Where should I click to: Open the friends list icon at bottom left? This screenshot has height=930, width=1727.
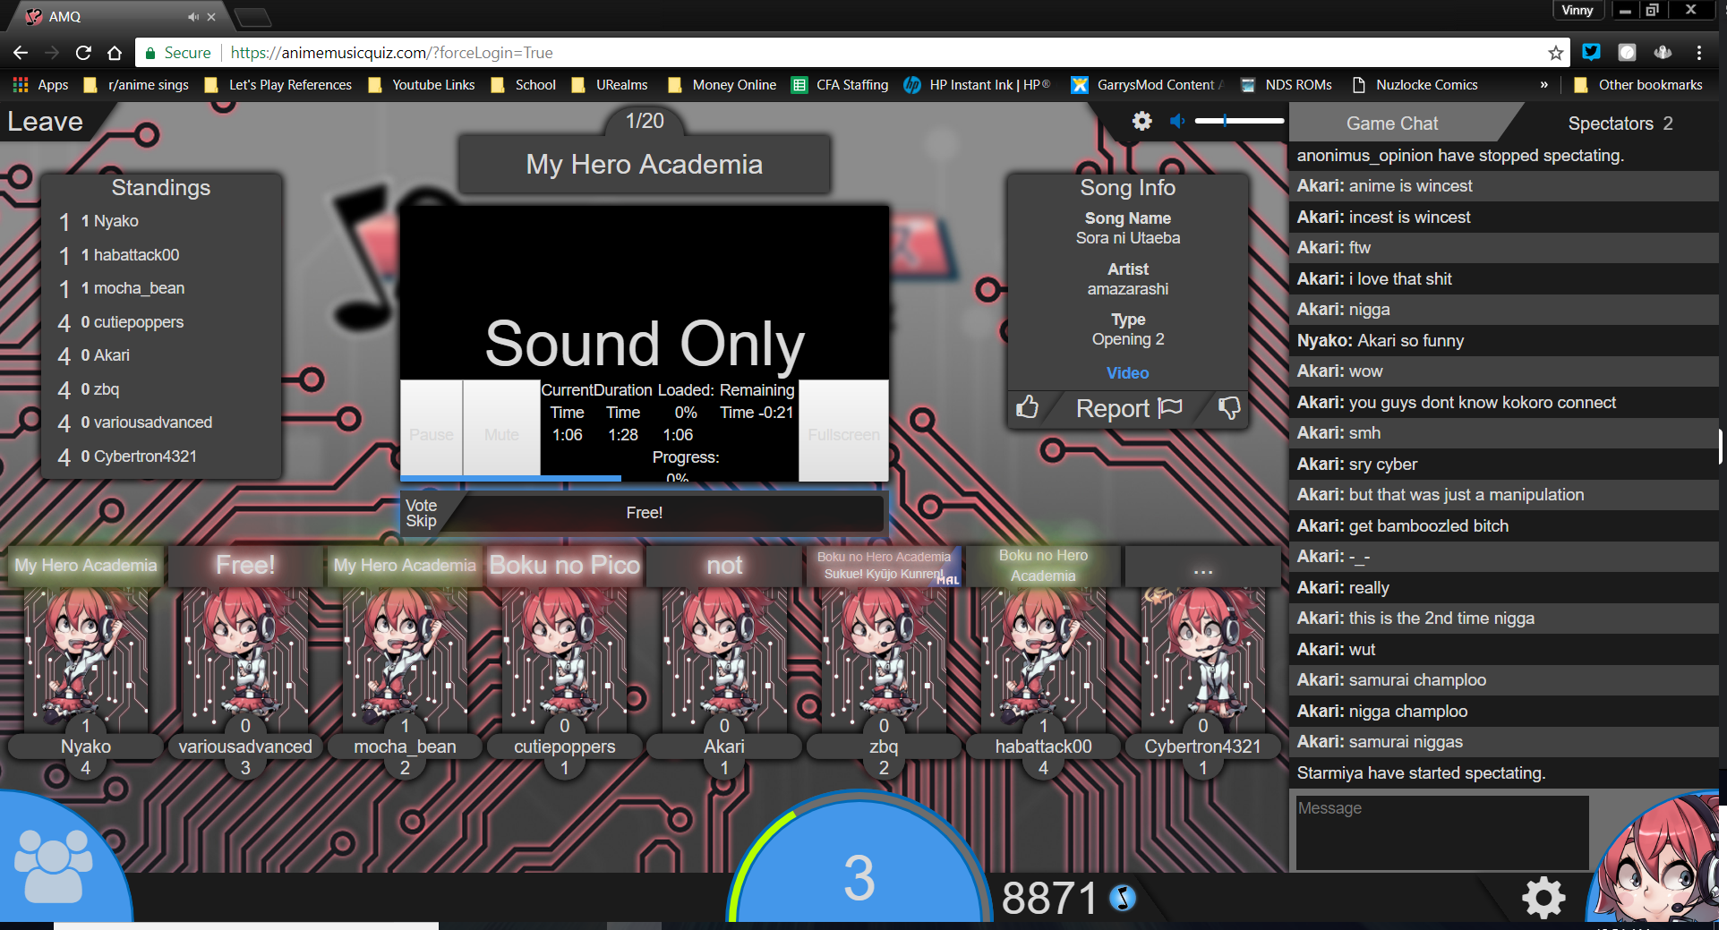(x=54, y=866)
